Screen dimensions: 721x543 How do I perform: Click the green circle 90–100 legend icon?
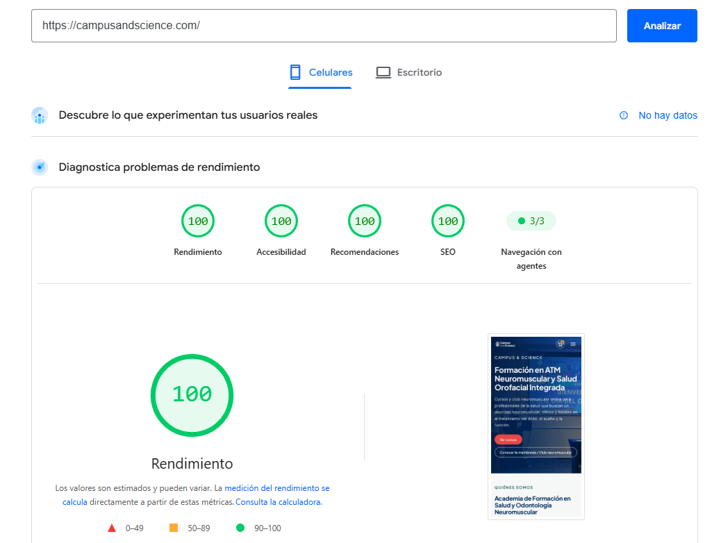(x=240, y=528)
